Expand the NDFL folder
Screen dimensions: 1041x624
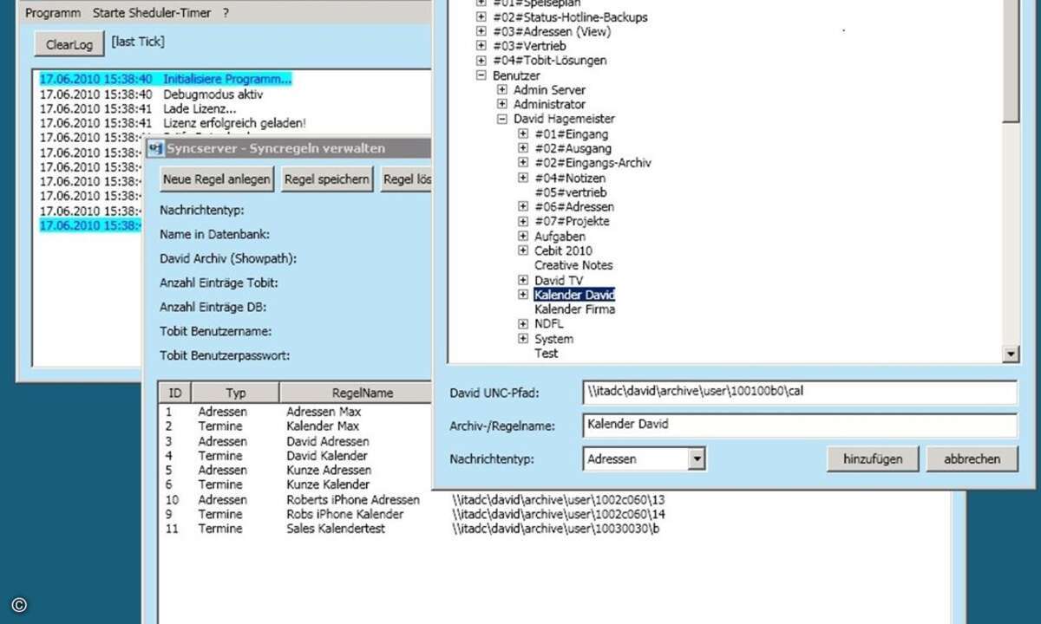click(x=523, y=324)
